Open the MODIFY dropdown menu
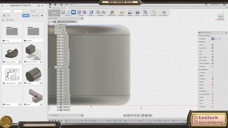Viewport: 228px width, 128px height. tap(92, 15)
